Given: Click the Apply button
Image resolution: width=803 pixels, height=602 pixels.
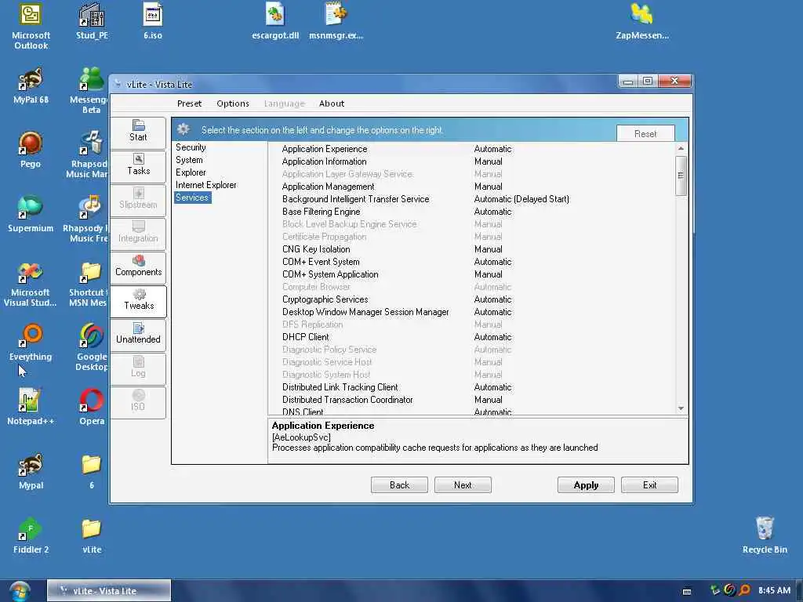Looking at the screenshot, I should [586, 484].
